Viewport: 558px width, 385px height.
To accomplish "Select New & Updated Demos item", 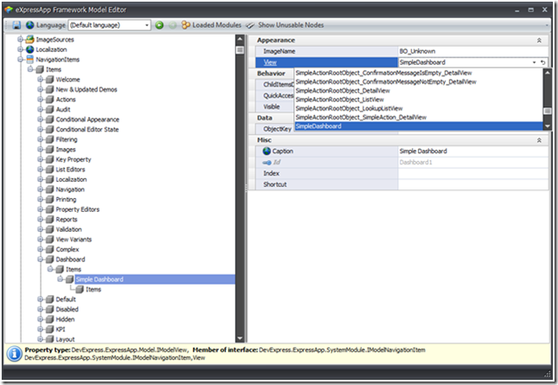I will [x=87, y=89].
